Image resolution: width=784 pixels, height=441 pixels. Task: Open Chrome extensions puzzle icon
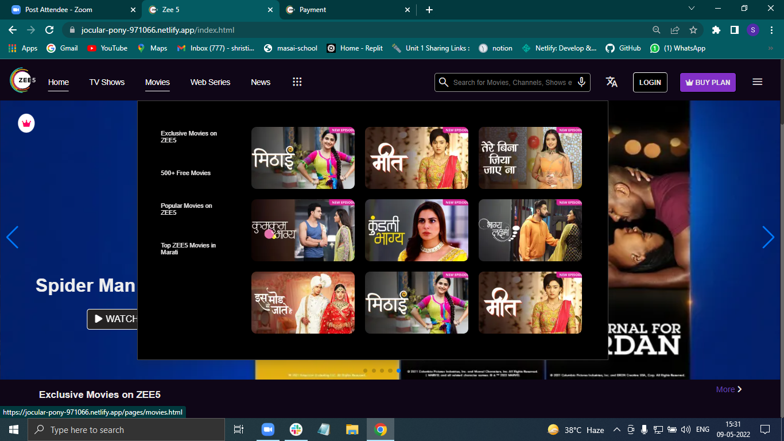click(x=716, y=30)
